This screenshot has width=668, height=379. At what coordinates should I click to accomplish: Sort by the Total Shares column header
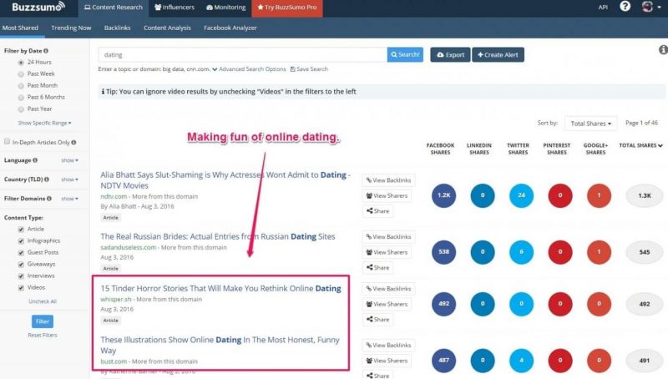(x=640, y=145)
